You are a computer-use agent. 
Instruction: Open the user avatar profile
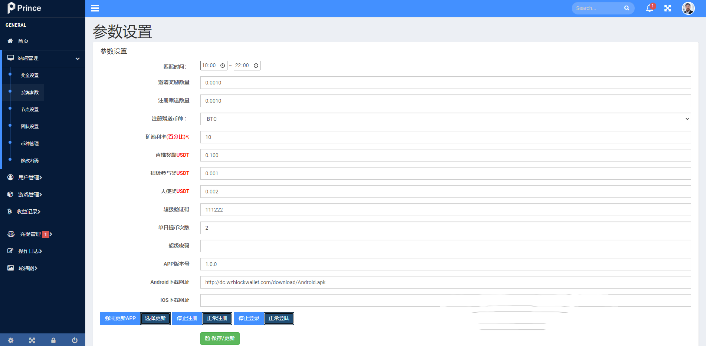(x=688, y=8)
